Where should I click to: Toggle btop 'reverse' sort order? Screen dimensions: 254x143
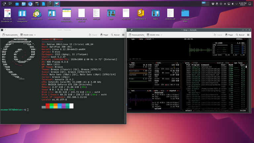[x=220, y=63]
